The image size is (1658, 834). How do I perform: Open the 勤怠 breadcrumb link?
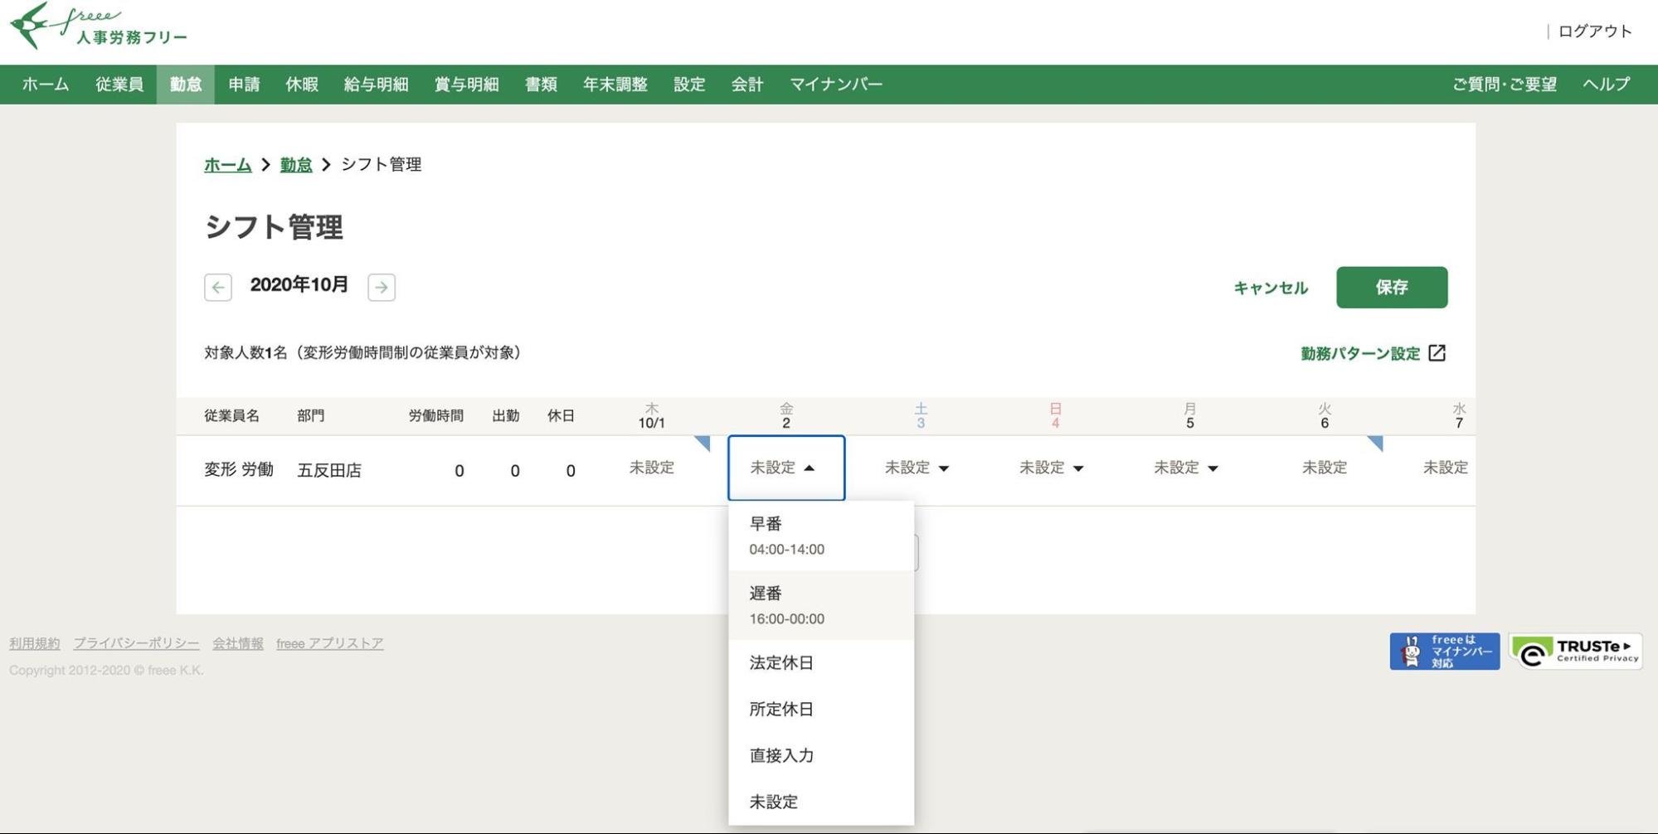(x=295, y=164)
